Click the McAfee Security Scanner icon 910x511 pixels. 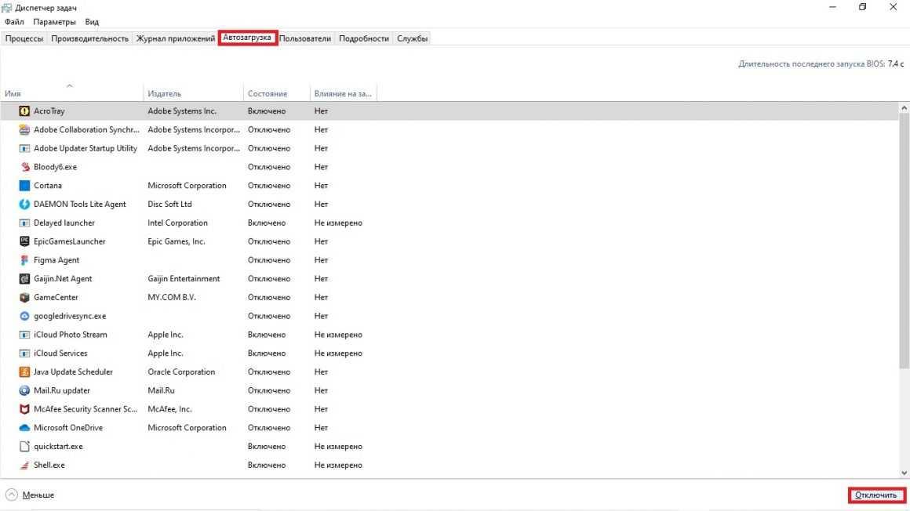pyautogui.click(x=24, y=409)
